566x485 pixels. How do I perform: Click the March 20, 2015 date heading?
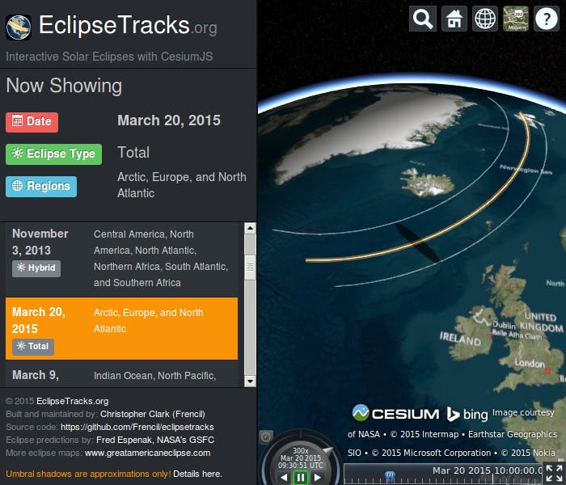(x=169, y=120)
